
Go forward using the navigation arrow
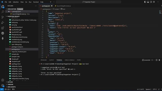coord(54,2)
